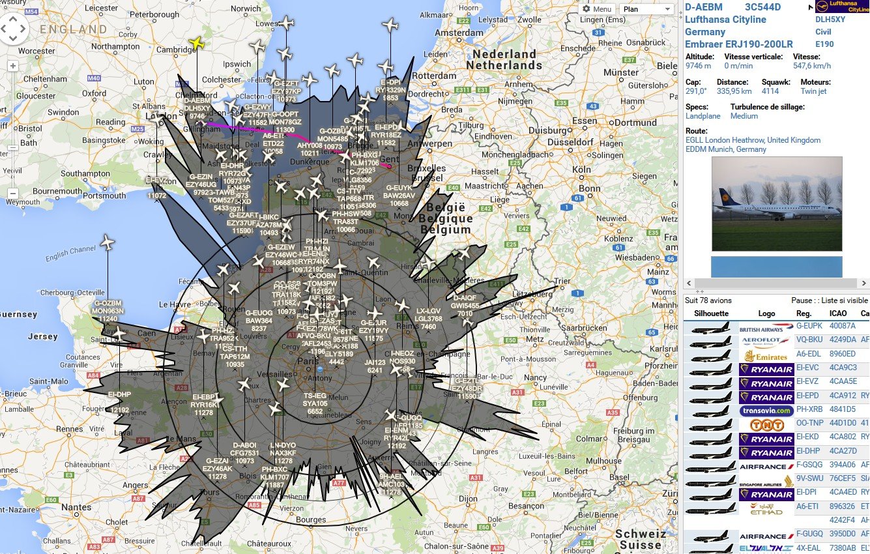
Task: Sort list by the ICAO column header
Action: pyautogui.click(x=839, y=314)
